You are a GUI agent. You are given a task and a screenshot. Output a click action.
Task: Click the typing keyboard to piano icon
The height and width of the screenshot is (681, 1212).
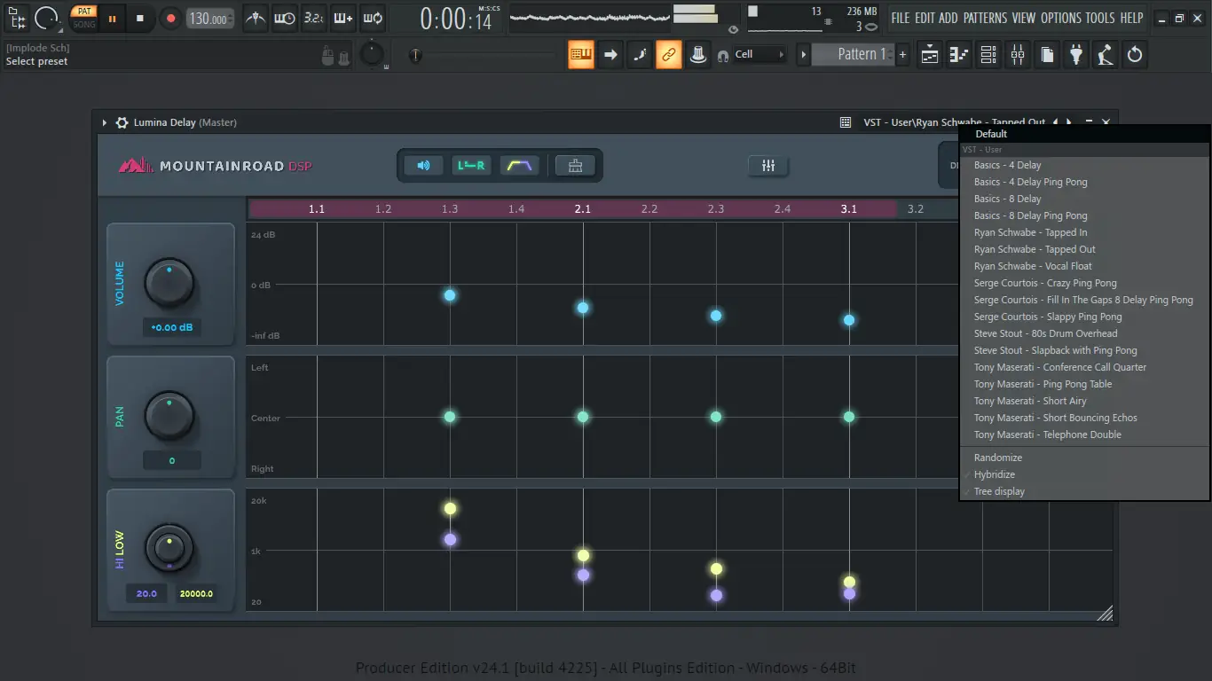(x=581, y=54)
